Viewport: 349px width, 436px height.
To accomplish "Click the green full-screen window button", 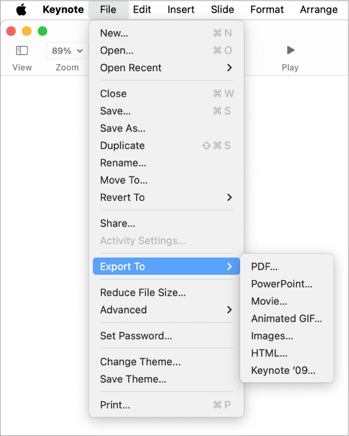I will (42, 32).
